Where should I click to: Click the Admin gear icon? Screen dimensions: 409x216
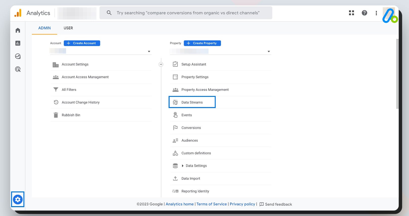coord(18,200)
